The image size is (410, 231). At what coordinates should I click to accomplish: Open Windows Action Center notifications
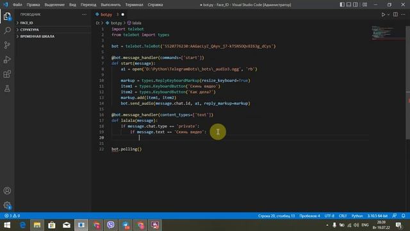[398, 225]
